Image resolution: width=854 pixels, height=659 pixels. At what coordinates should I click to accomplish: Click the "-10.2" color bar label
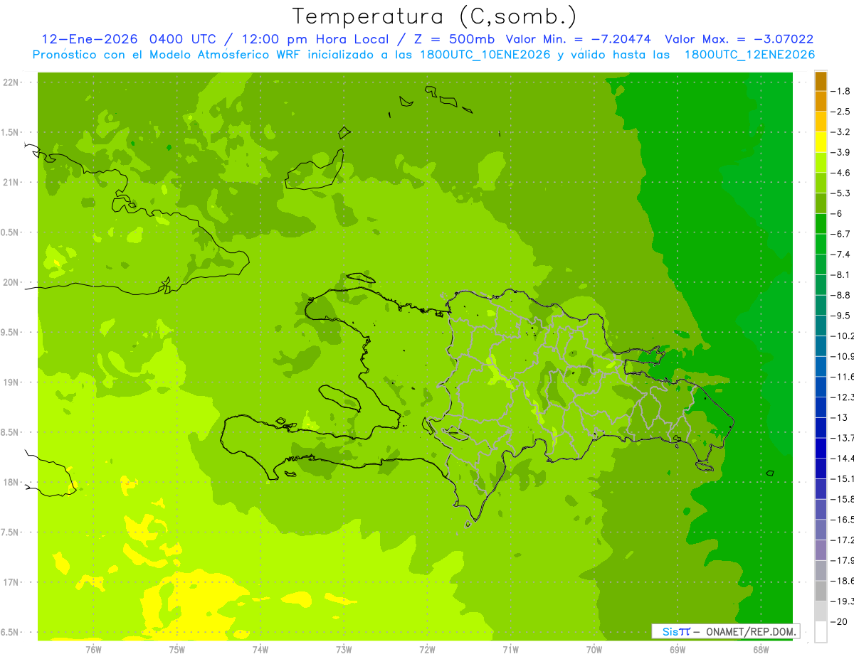(x=842, y=336)
